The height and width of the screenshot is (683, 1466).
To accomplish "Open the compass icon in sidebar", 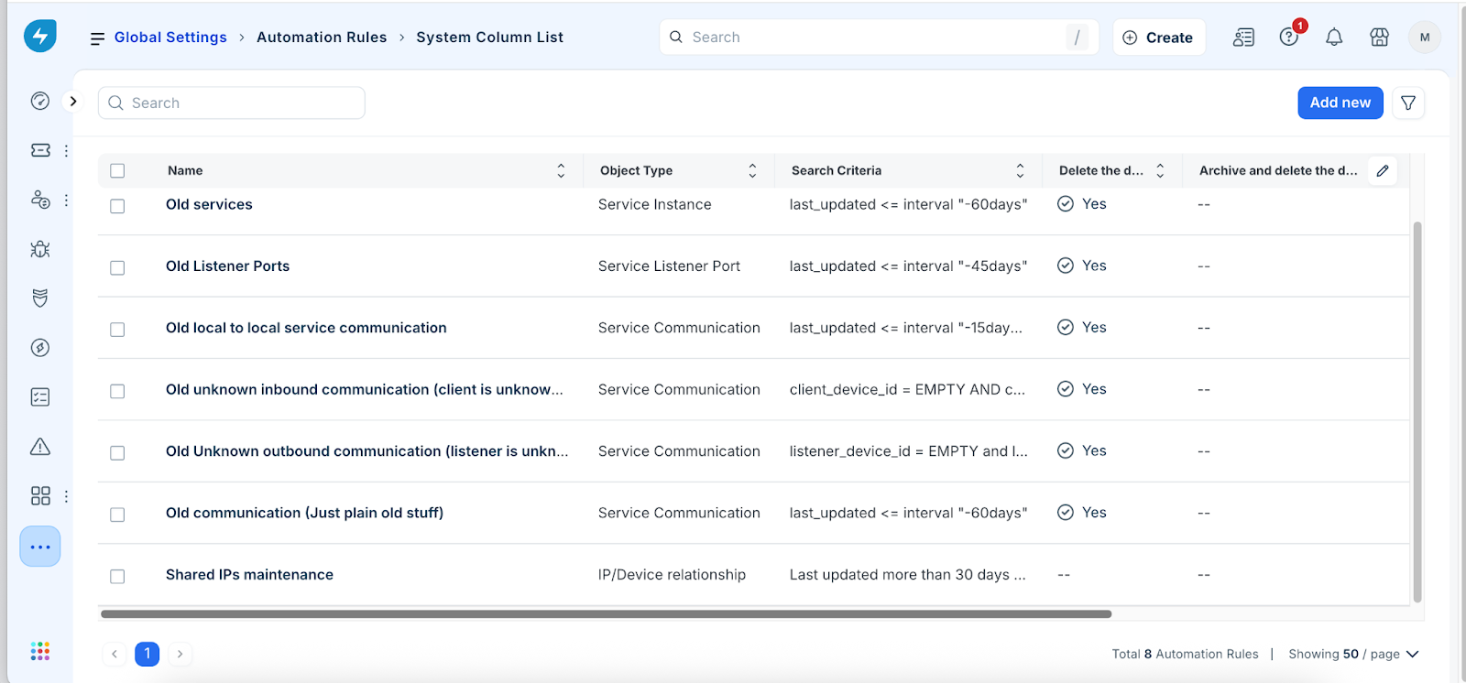I will tap(40, 348).
